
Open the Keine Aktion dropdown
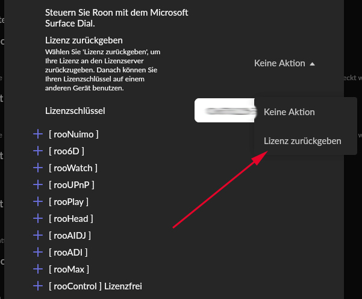pos(284,63)
